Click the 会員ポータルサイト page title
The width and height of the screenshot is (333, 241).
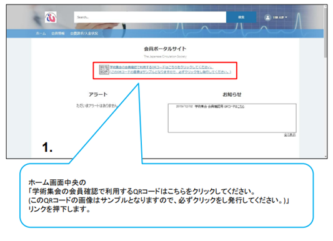[x=165, y=49]
